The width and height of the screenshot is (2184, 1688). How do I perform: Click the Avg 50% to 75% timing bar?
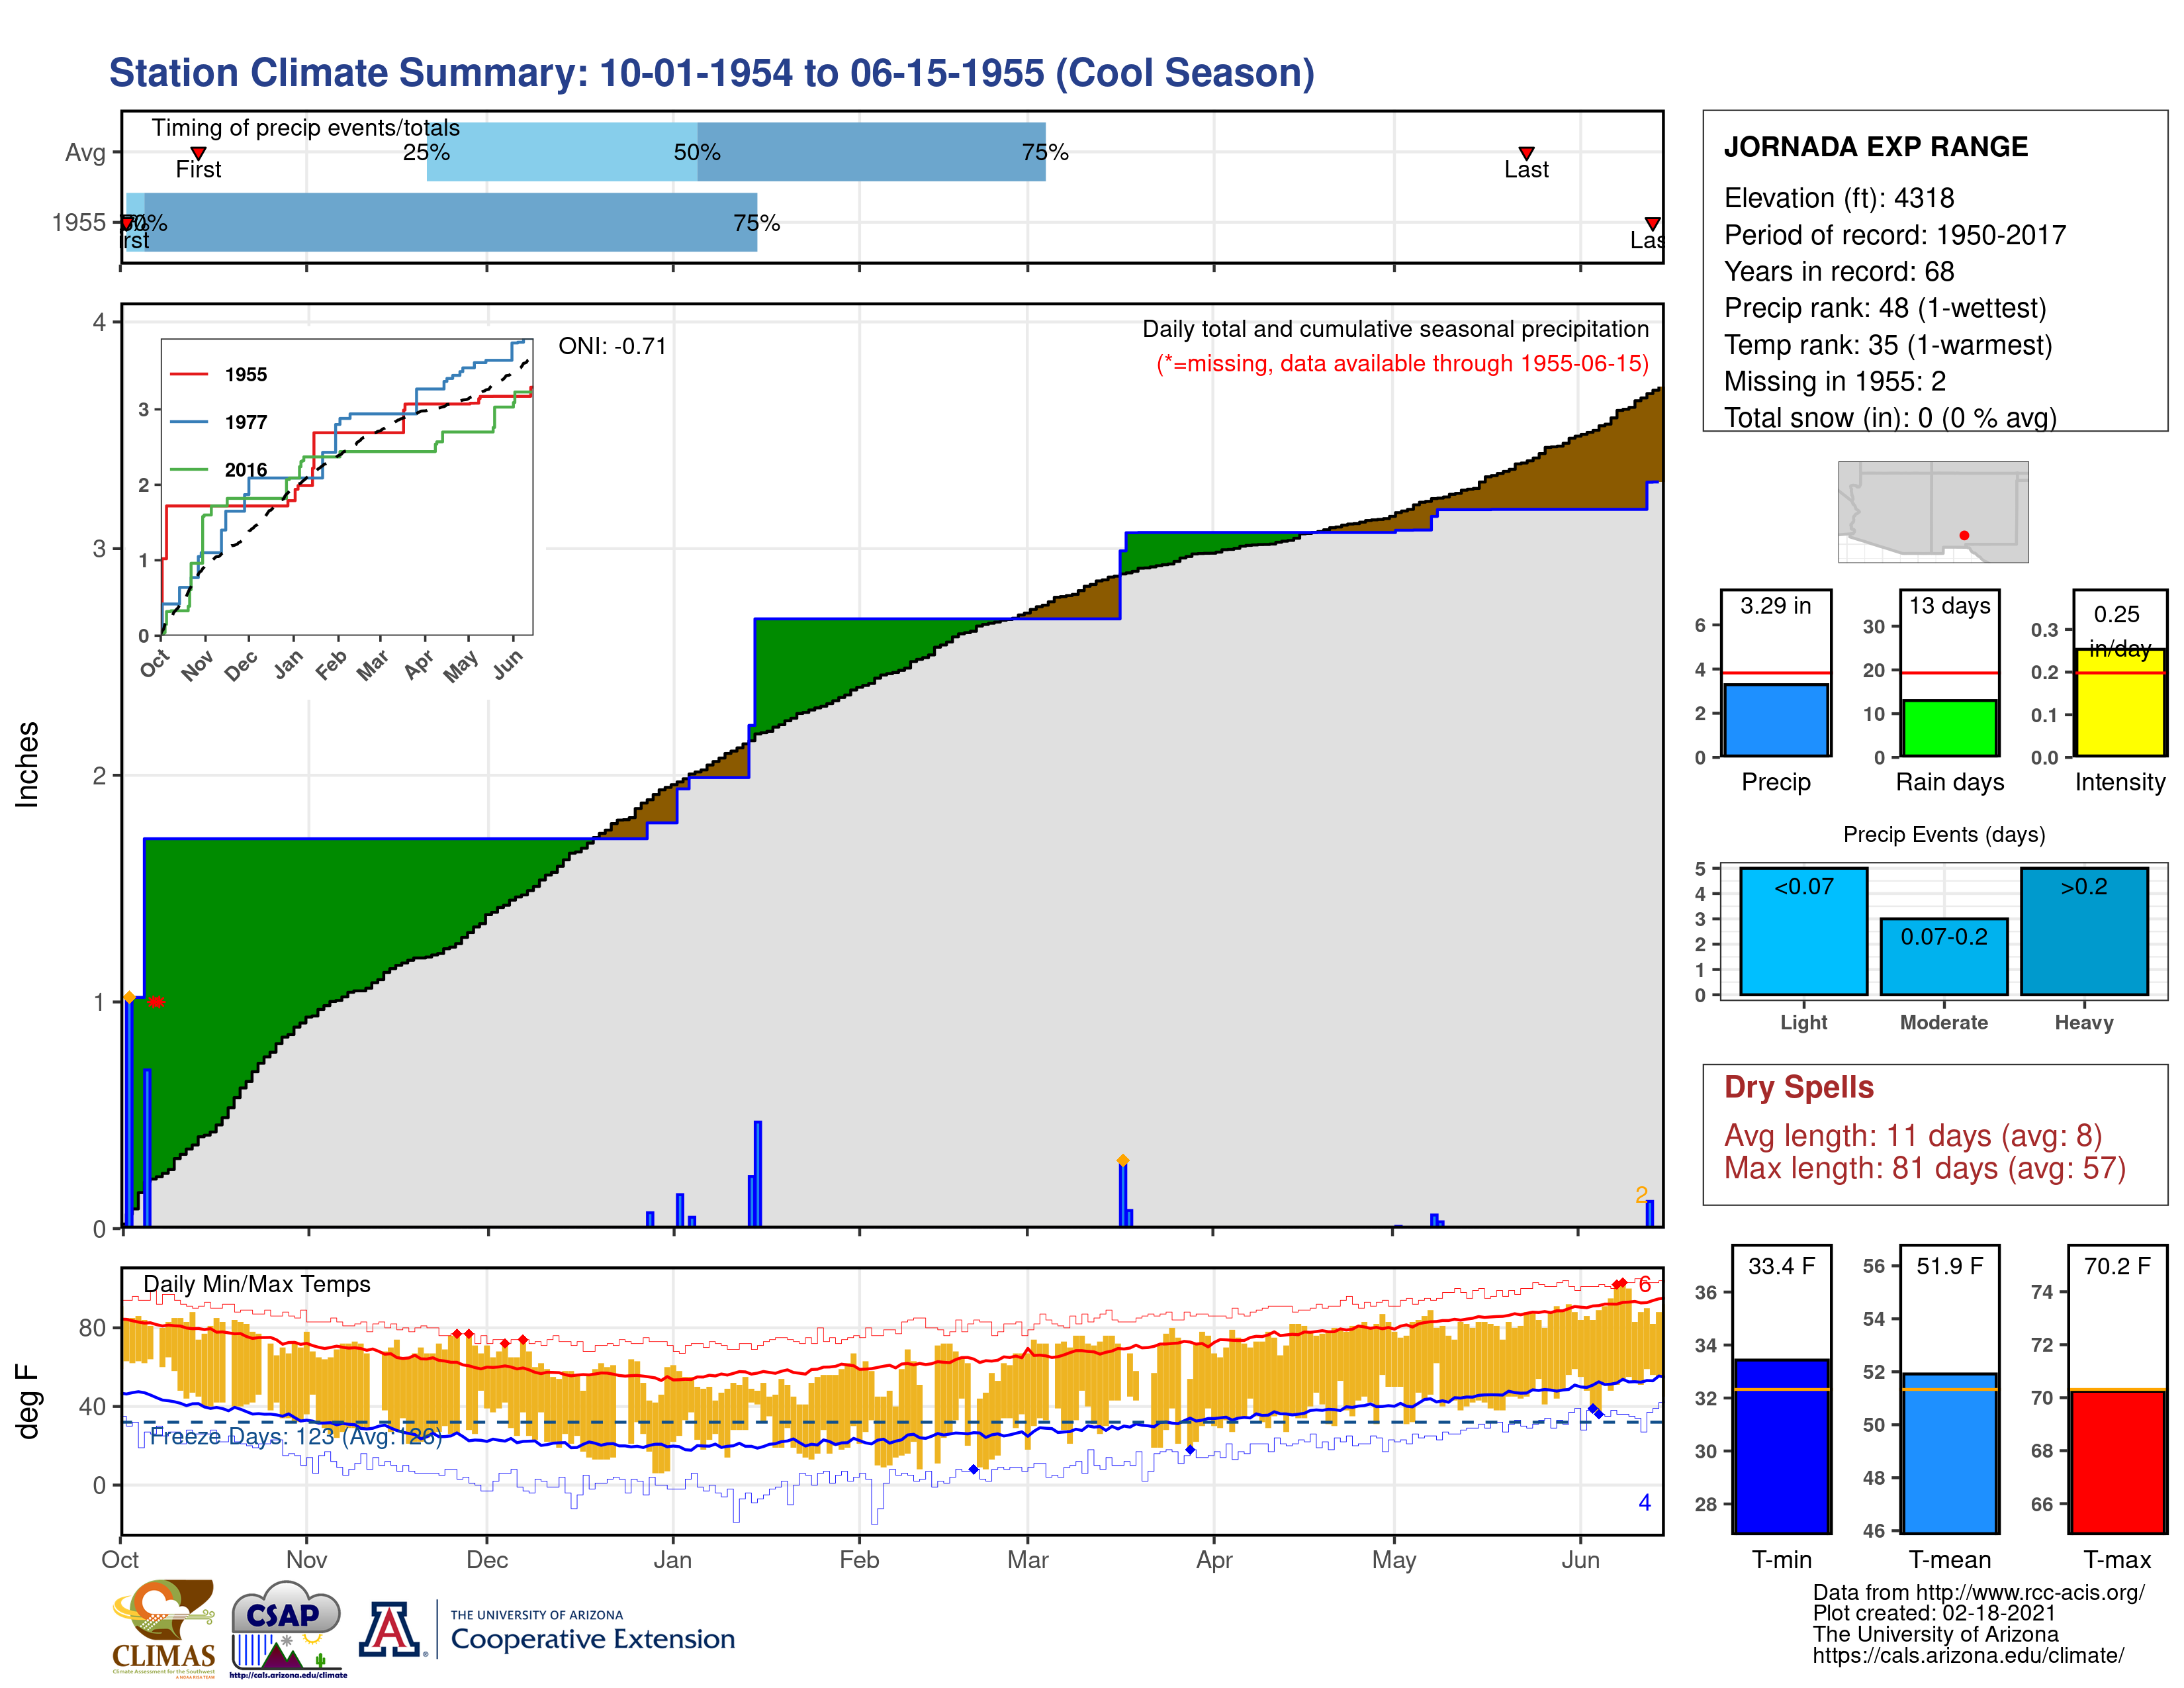[x=871, y=152]
